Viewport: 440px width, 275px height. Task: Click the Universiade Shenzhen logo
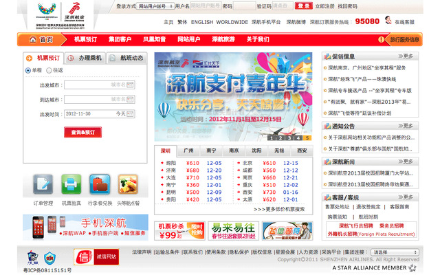[x=47, y=11]
